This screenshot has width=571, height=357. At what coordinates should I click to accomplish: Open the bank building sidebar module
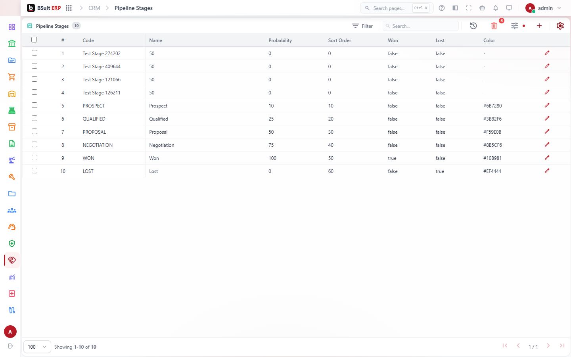click(12, 44)
